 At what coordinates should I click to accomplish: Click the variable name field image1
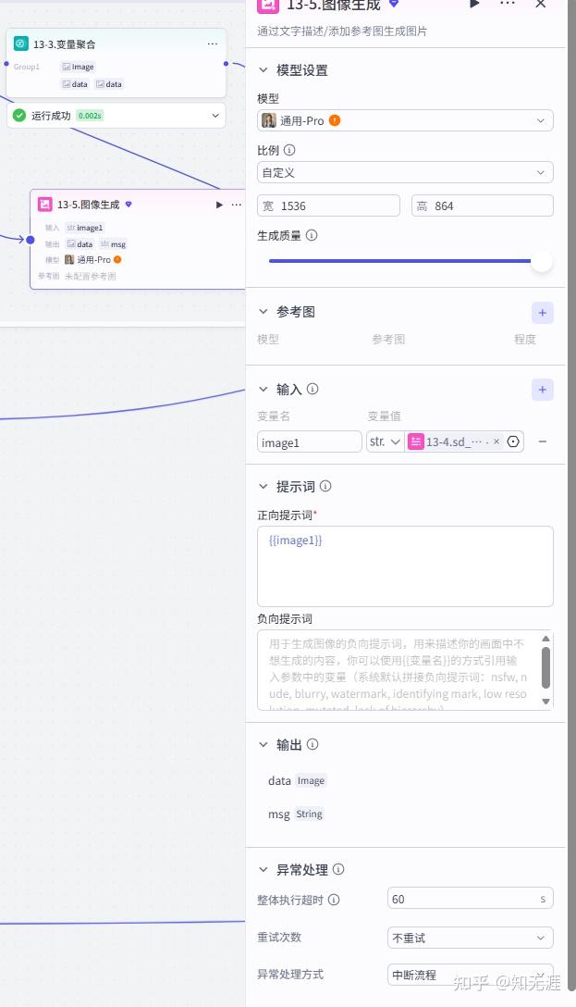[x=309, y=441]
